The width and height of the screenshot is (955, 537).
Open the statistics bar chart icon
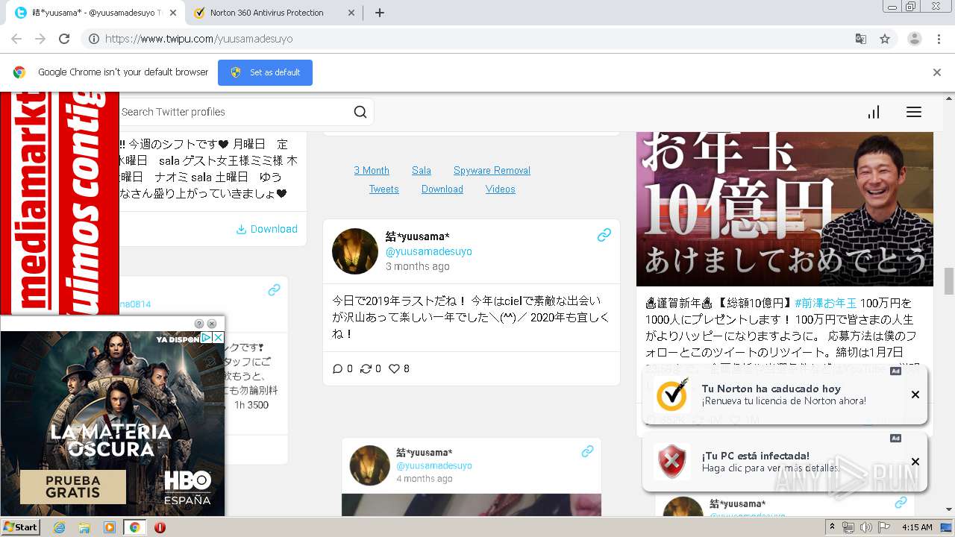pyautogui.click(x=874, y=112)
